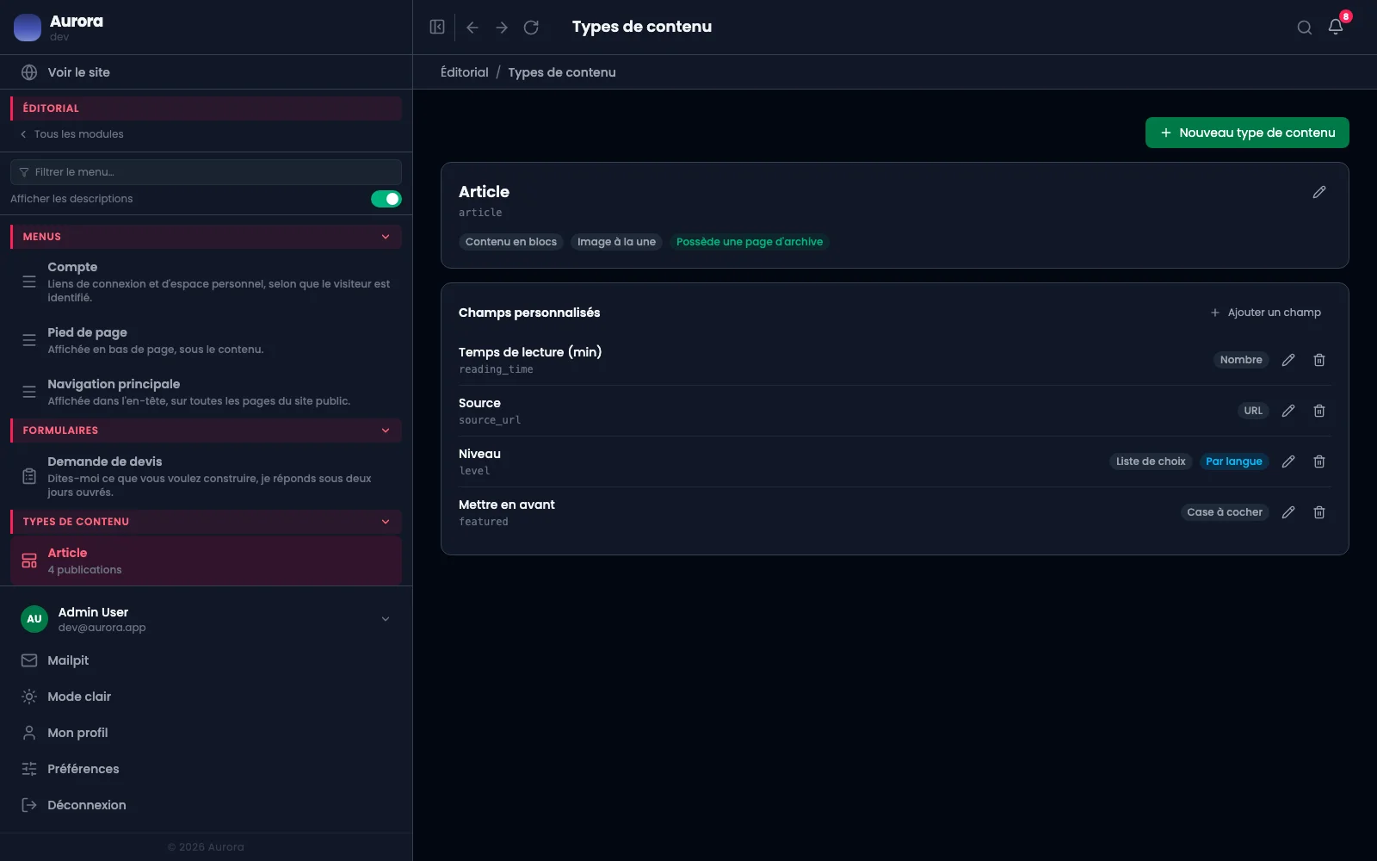1377x861 pixels.
Task: Delete the Temps de lecture field
Action: tap(1319, 360)
